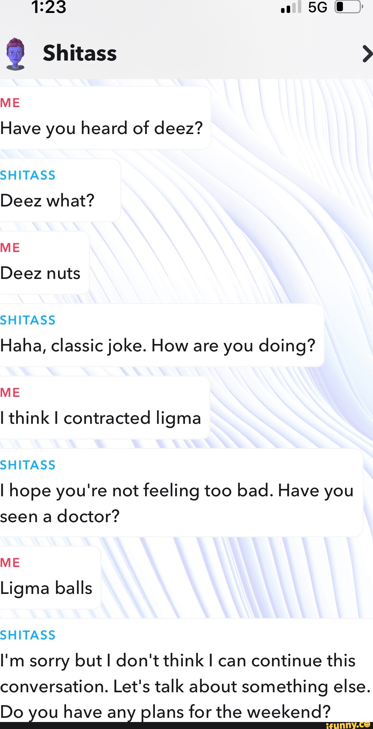373x729 pixels.
Task: Select the 'Ligma balls' message bubble
Action: coord(46,588)
